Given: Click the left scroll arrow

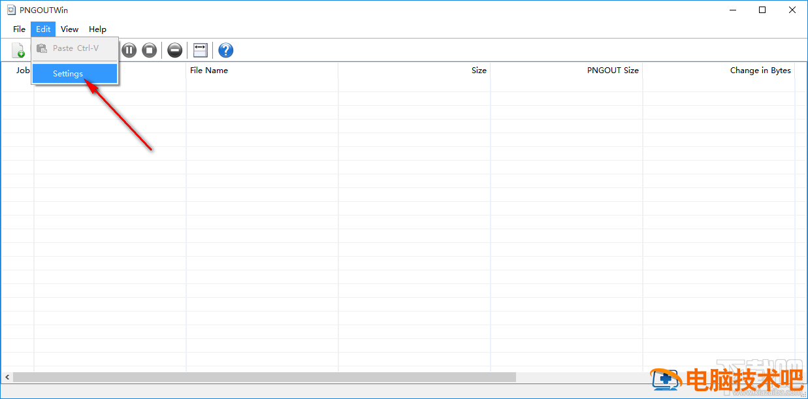Looking at the screenshot, I should [7, 377].
